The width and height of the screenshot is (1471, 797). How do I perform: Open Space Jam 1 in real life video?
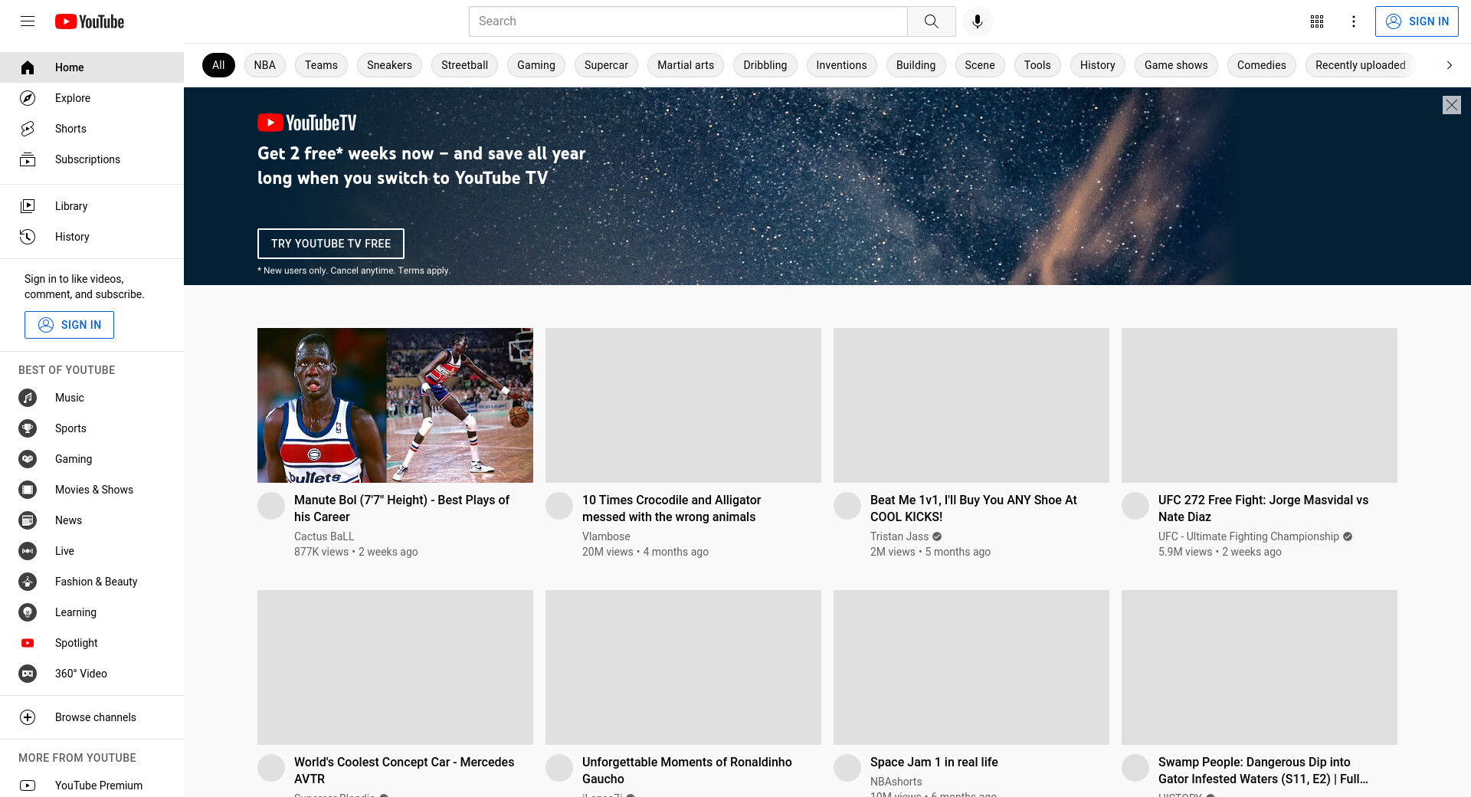tap(934, 762)
